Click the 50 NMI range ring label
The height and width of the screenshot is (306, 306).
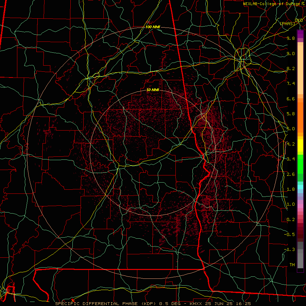[153, 90]
